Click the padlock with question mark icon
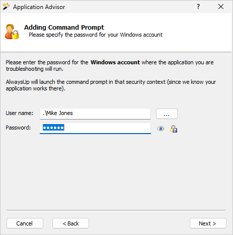This screenshot has height=235, width=233. [174, 129]
